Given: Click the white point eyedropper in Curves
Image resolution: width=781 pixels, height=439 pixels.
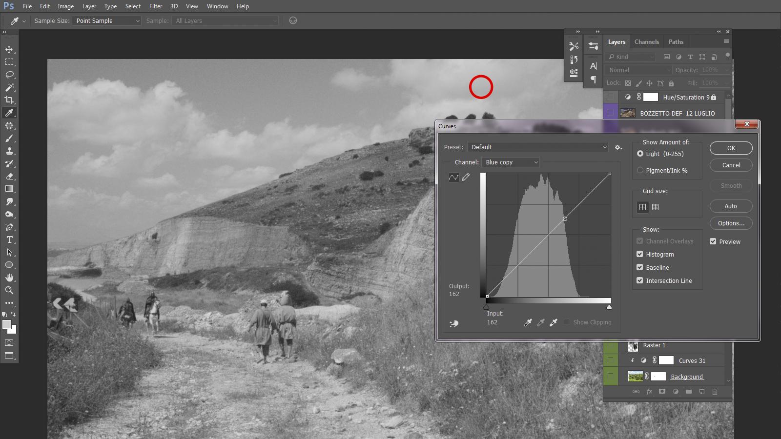Looking at the screenshot, I should (554, 322).
